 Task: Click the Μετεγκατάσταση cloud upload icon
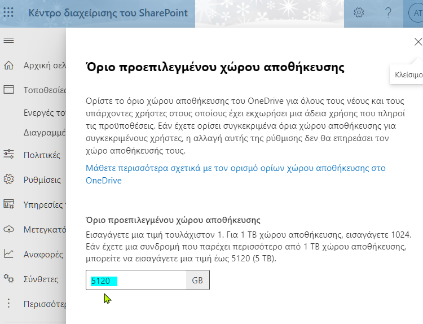(x=8, y=229)
